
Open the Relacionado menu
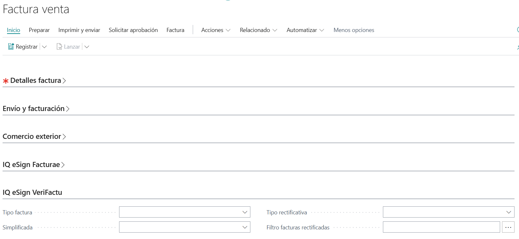click(x=258, y=30)
